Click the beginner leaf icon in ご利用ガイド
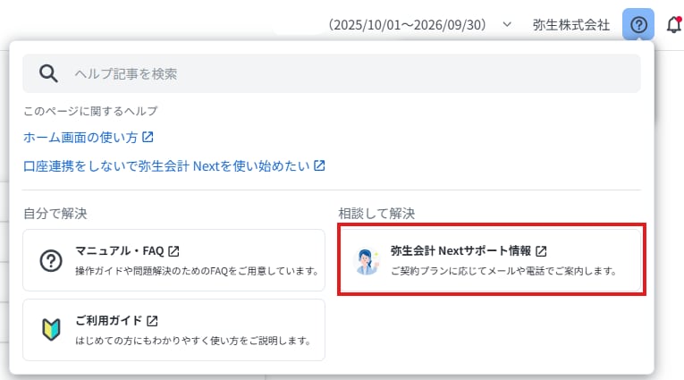Viewport: 684px width, 380px height. (51, 329)
